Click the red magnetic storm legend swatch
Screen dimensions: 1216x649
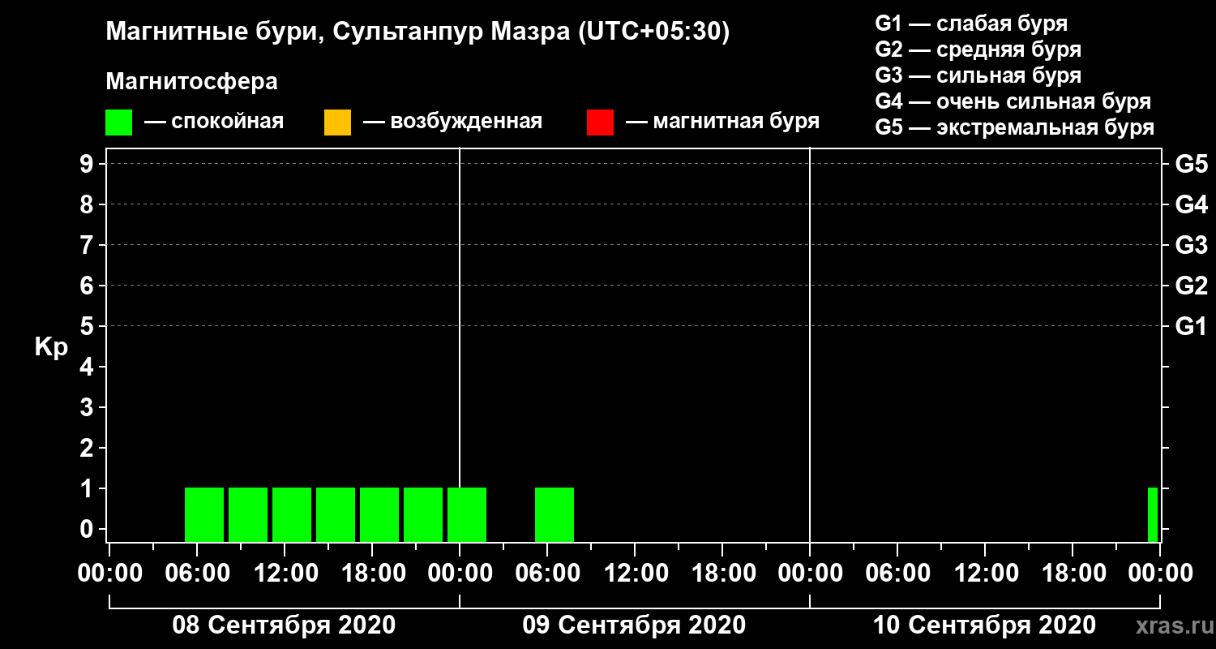(x=600, y=122)
